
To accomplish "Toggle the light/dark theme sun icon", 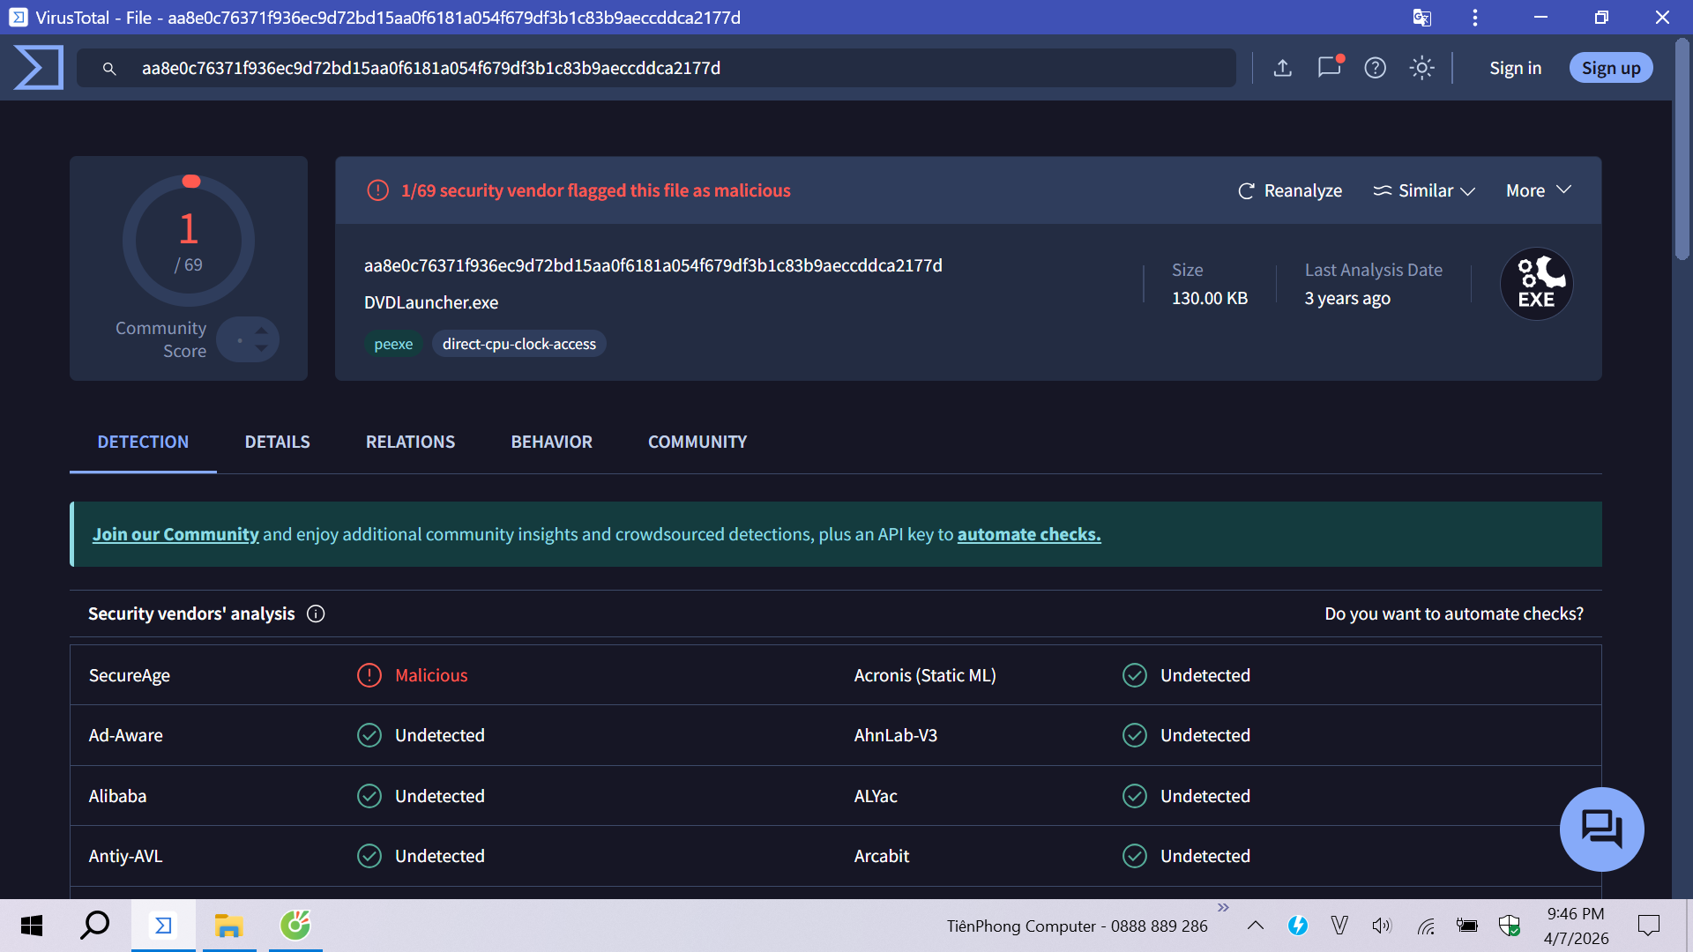I will (x=1421, y=68).
